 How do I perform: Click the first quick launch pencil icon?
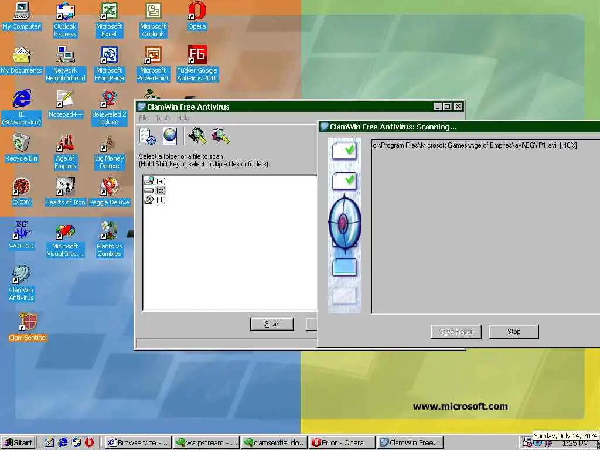(49, 443)
